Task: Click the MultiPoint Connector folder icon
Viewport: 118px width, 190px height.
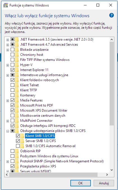Action: [17, 121]
